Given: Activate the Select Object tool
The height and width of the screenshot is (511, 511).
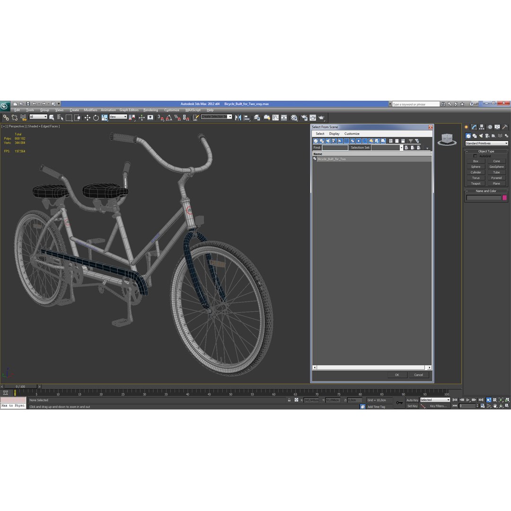Looking at the screenshot, I should coord(52,118).
